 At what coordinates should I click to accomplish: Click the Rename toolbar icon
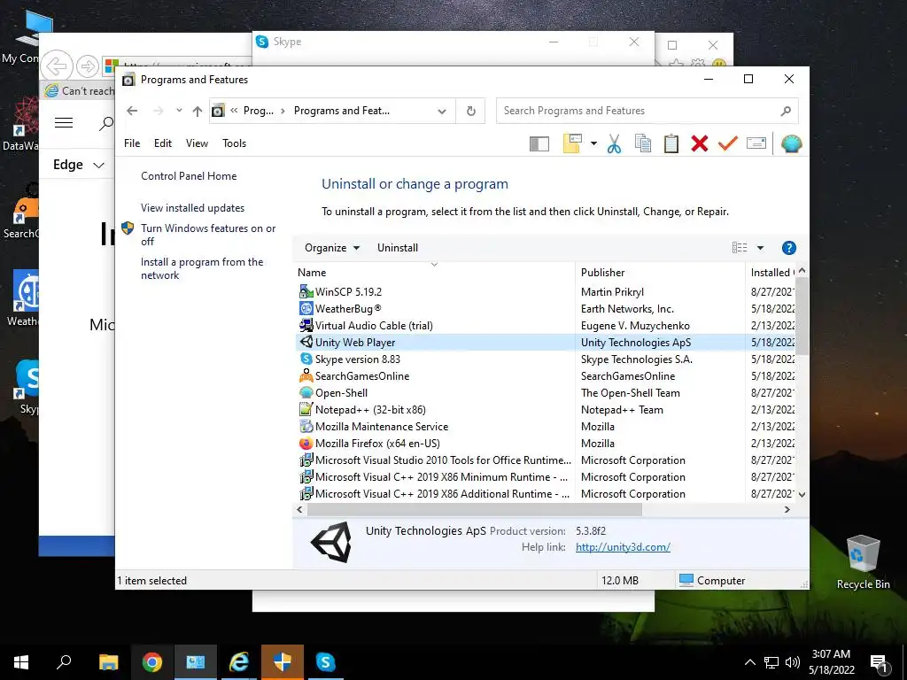[756, 143]
